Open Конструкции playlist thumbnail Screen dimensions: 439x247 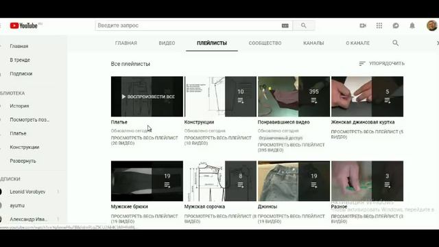(220, 97)
